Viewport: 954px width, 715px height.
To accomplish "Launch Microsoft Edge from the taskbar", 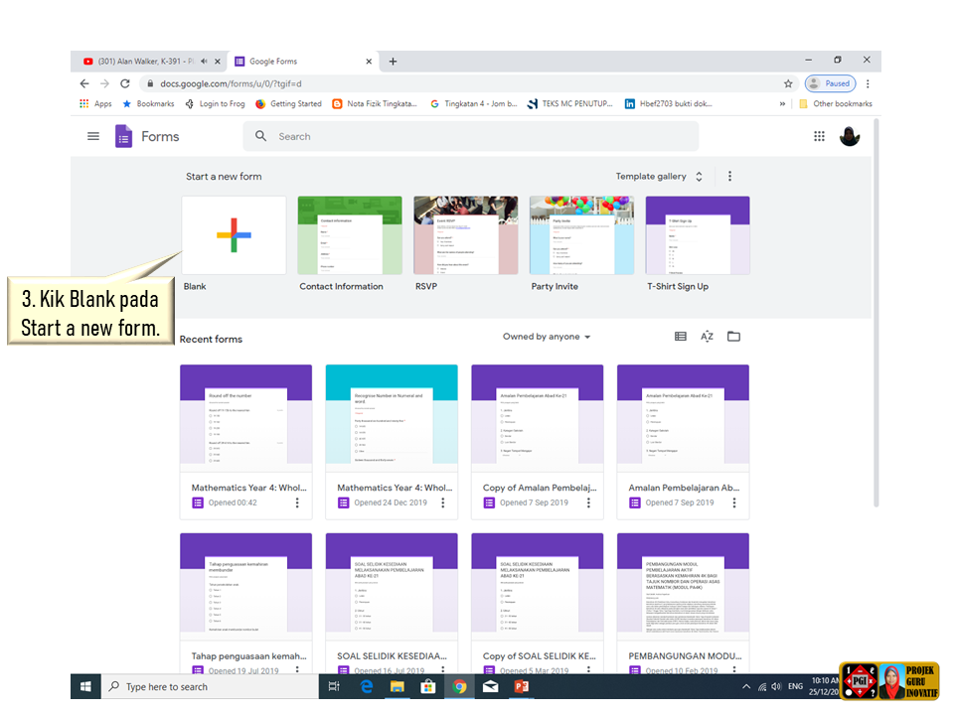I will (367, 686).
